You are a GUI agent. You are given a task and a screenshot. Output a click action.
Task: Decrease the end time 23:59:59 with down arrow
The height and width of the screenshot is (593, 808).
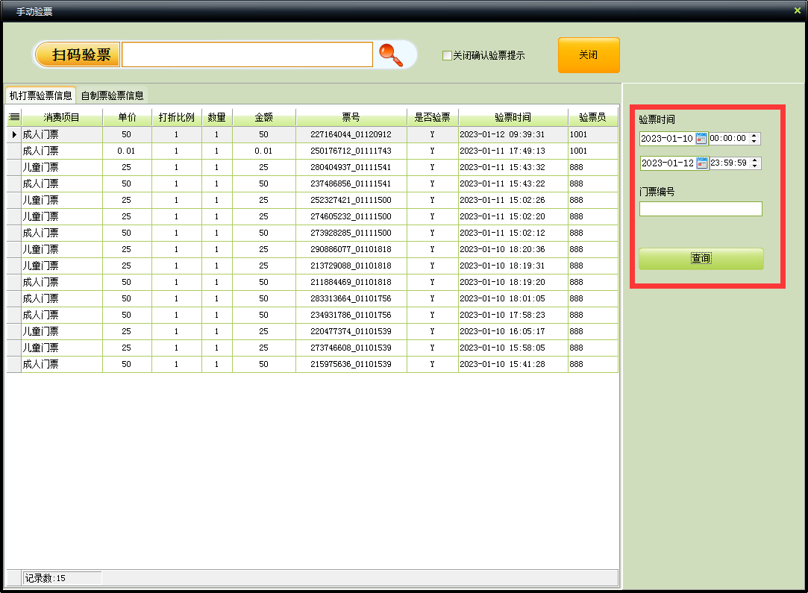(756, 166)
